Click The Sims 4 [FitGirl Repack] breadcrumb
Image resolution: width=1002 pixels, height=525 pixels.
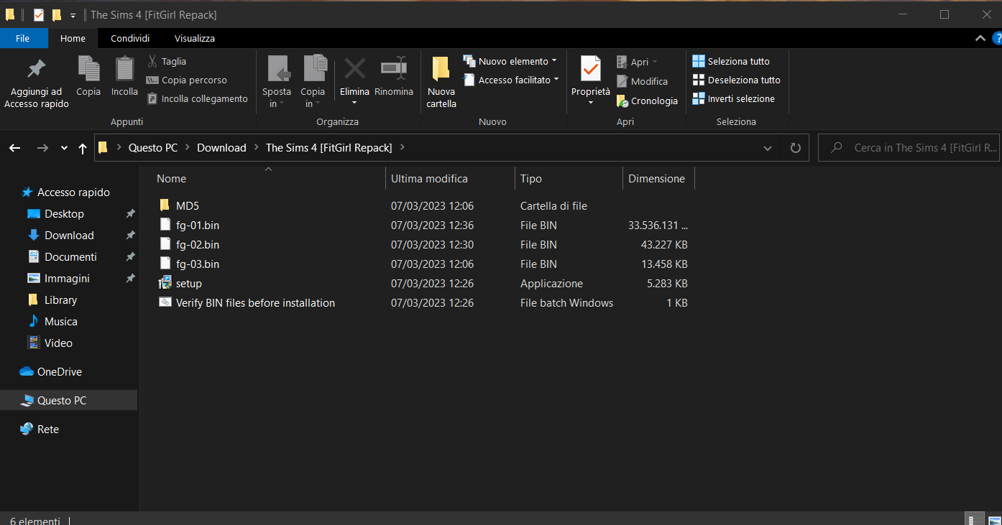[x=328, y=147]
